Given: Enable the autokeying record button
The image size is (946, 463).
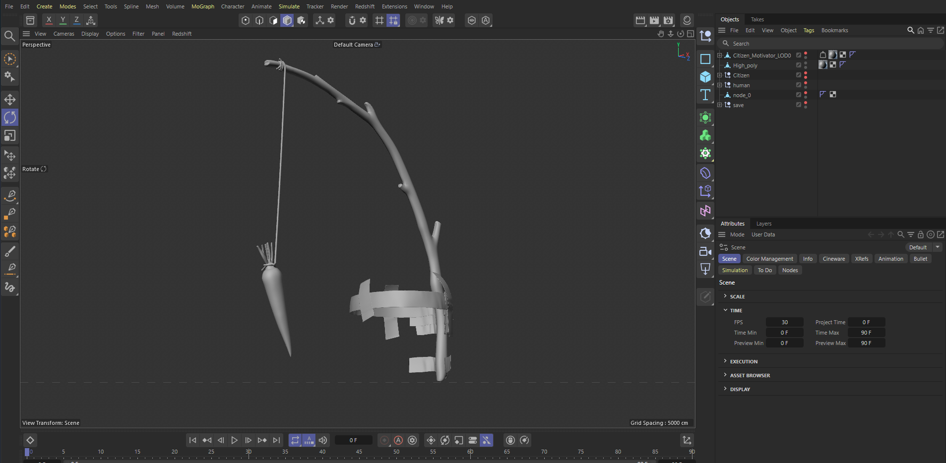Looking at the screenshot, I should pos(398,440).
